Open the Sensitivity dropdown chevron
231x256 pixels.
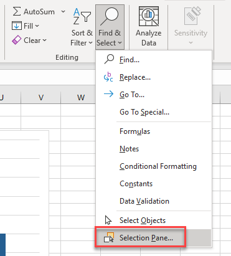tap(191, 42)
